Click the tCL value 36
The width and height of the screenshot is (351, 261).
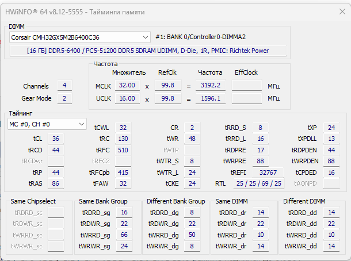pyautogui.click(x=56, y=139)
